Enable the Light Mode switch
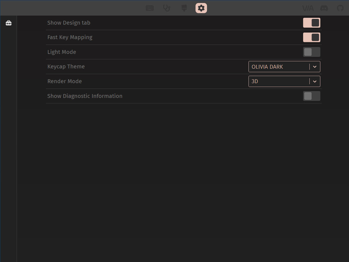The width and height of the screenshot is (349, 262). click(x=312, y=52)
